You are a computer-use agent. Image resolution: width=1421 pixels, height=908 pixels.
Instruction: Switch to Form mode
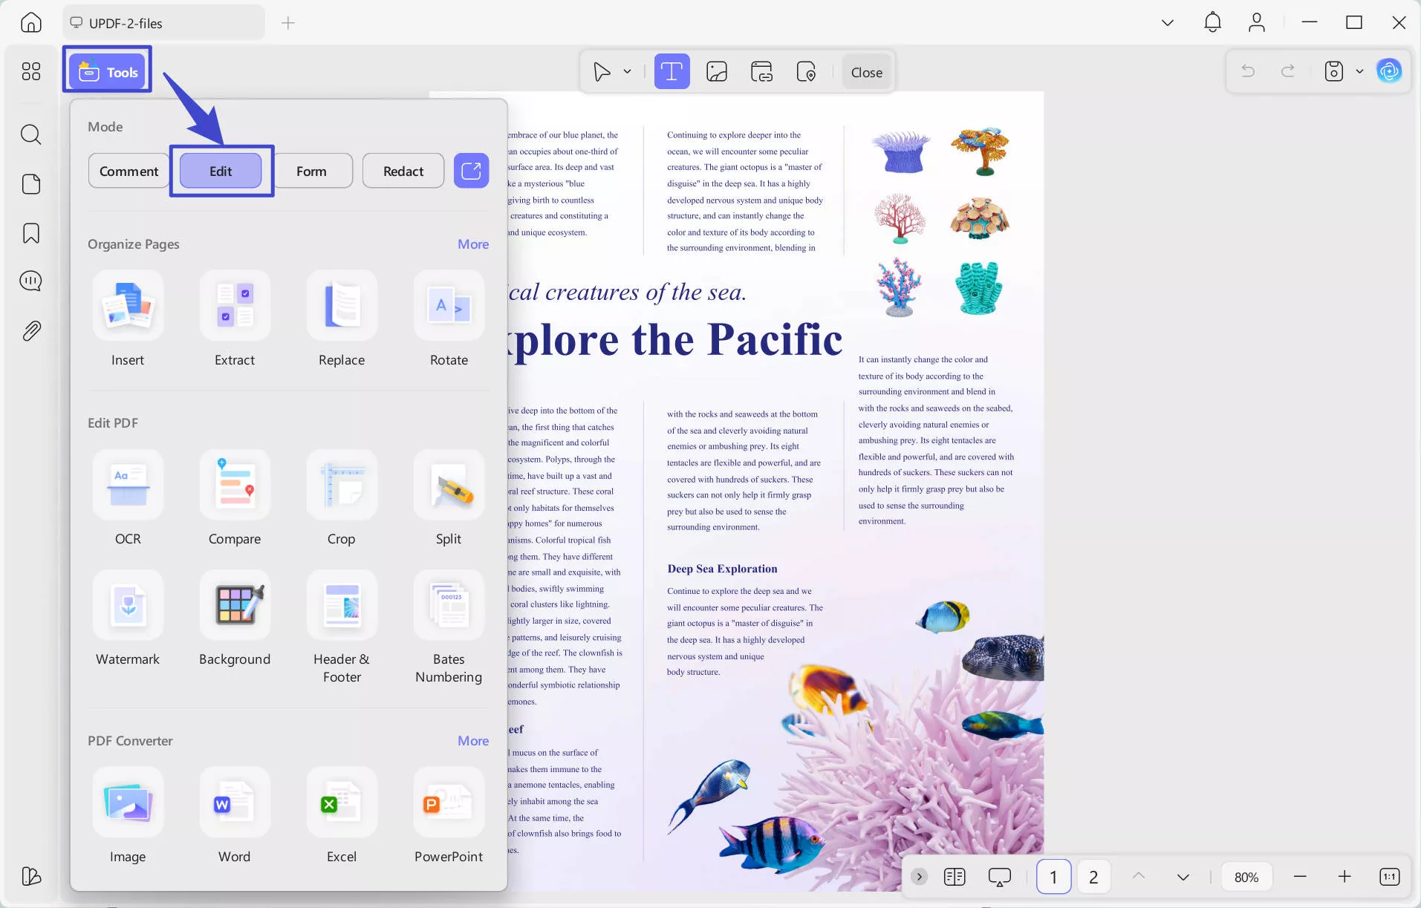point(311,172)
